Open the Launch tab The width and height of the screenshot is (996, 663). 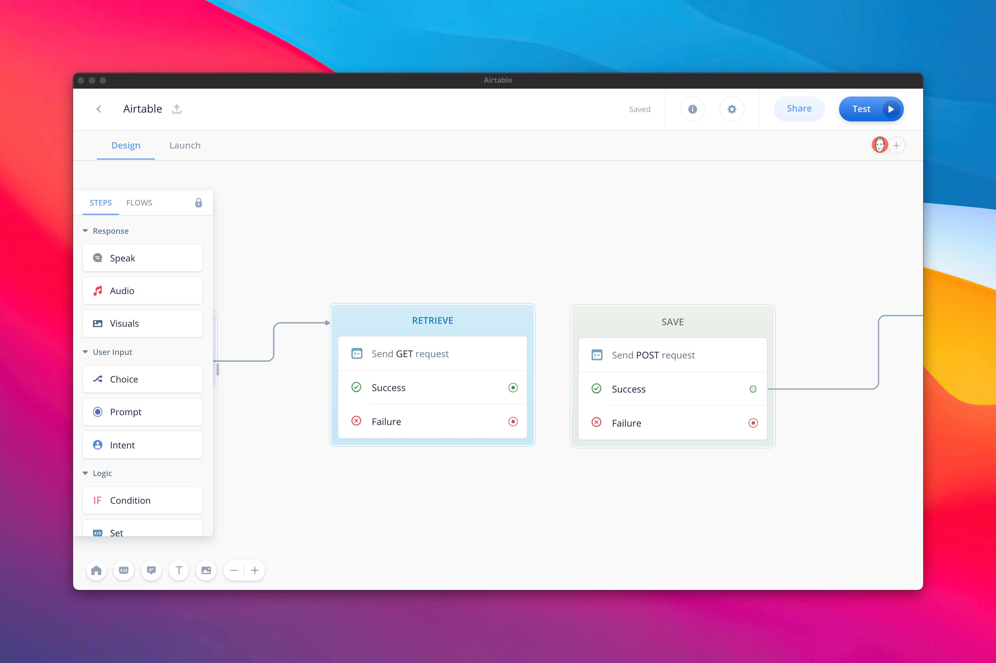click(185, 145)
